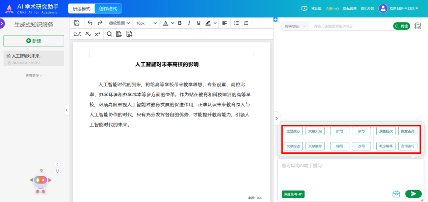Viewport: 428px width, 202px height.
Task: Click the save document icon
Action: (77, 23)
